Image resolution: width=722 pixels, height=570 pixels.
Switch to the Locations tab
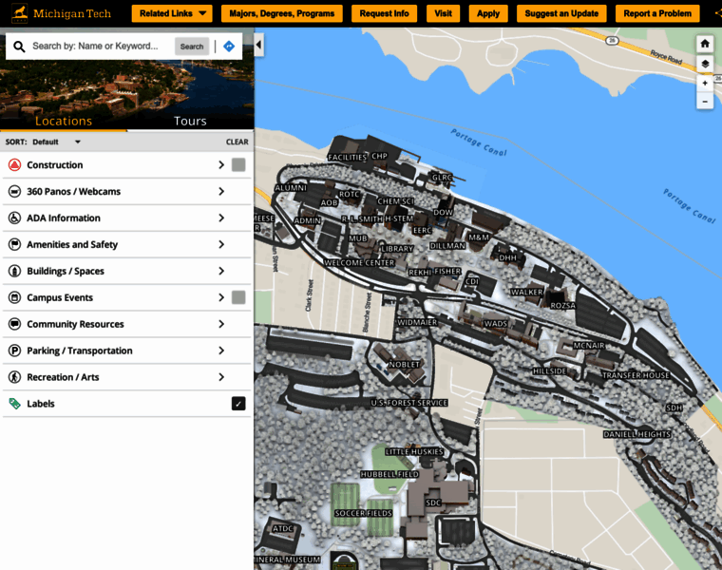point(64,121)
